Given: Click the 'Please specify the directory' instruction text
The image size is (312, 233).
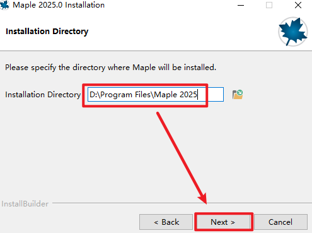Looking at the screenshot, I should point(110,68).
